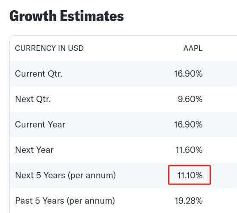Select the Next Year row label
Screen dimensions: 237x213
(x=34, y=150)
